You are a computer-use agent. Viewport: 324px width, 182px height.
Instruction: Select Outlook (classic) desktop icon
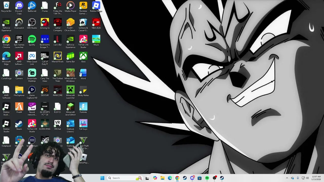click(70, 126)
